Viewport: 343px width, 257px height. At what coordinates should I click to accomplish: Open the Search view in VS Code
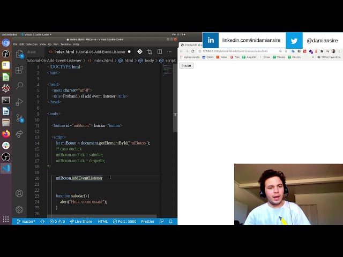19,86
